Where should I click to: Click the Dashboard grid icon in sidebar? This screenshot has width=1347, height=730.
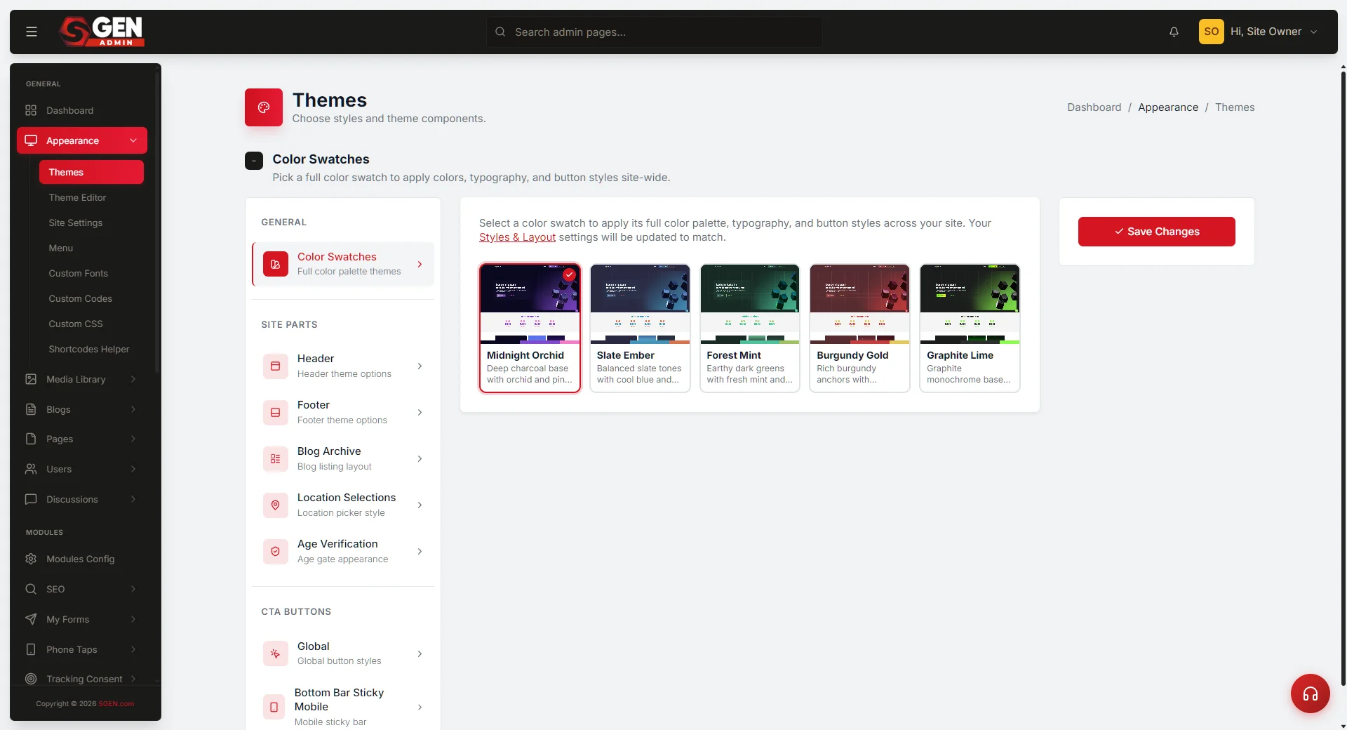31,110
